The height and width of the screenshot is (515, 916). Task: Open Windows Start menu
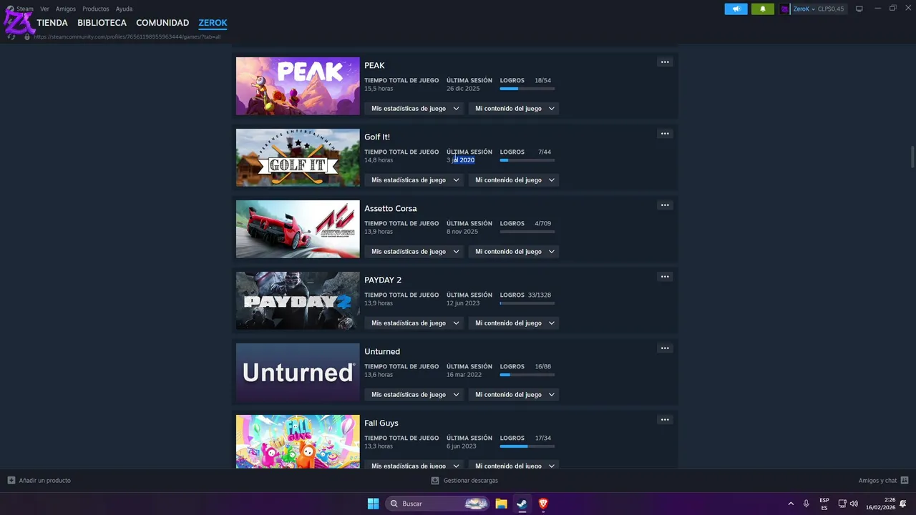click(373, 504)
